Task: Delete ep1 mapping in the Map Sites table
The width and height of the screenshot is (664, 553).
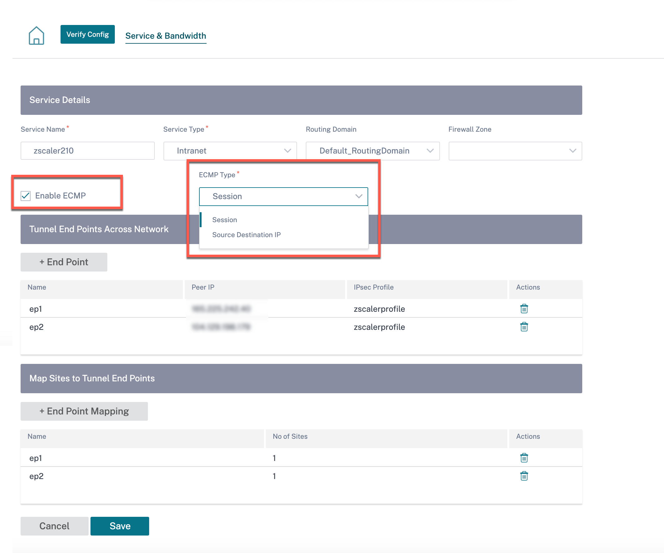Action: tap(524, 458)
